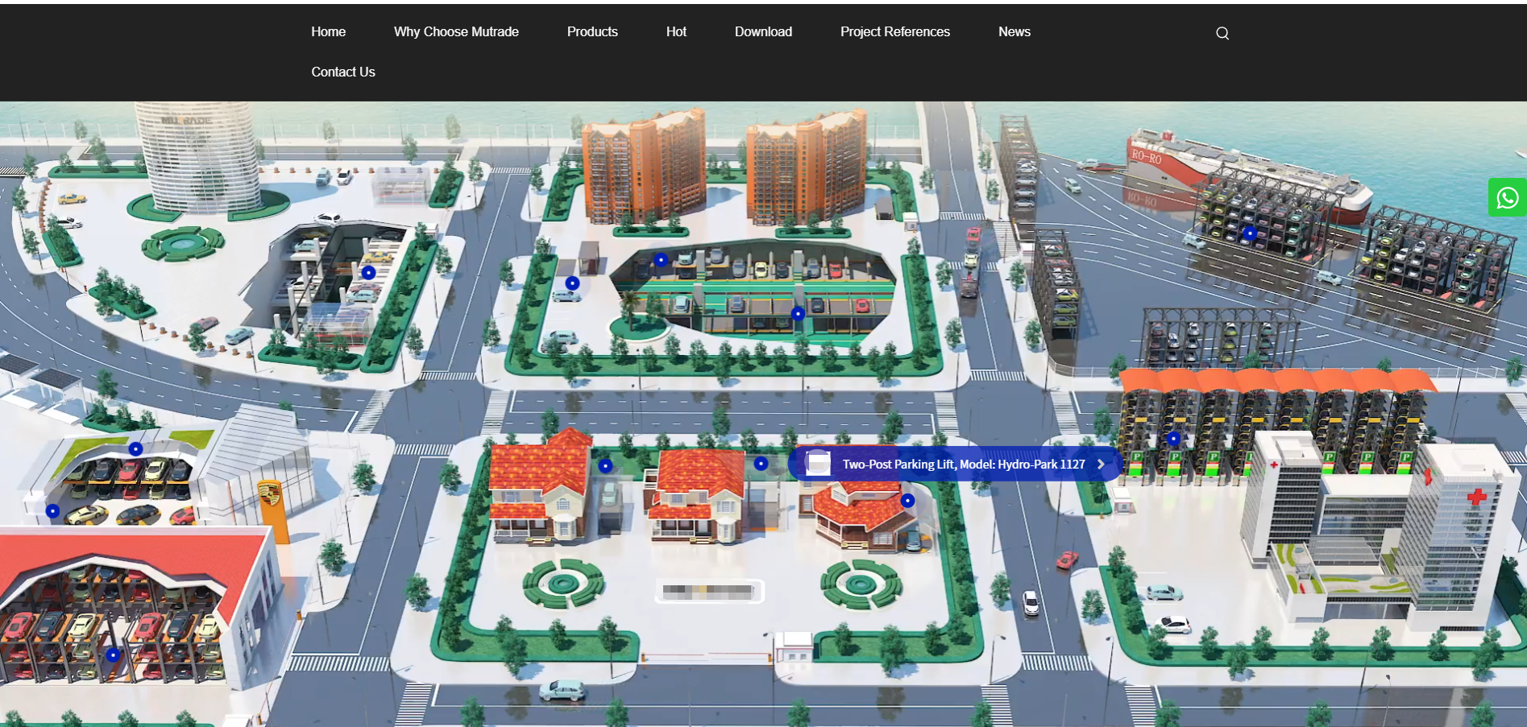Select the Hot menu item
The image size is (1527, 727).
(676, 32)
